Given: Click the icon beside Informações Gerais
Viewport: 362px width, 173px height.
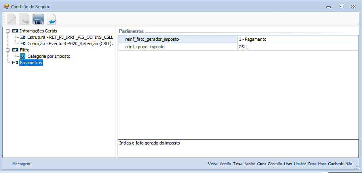Looking at the screenshot, I should [15, 30].
